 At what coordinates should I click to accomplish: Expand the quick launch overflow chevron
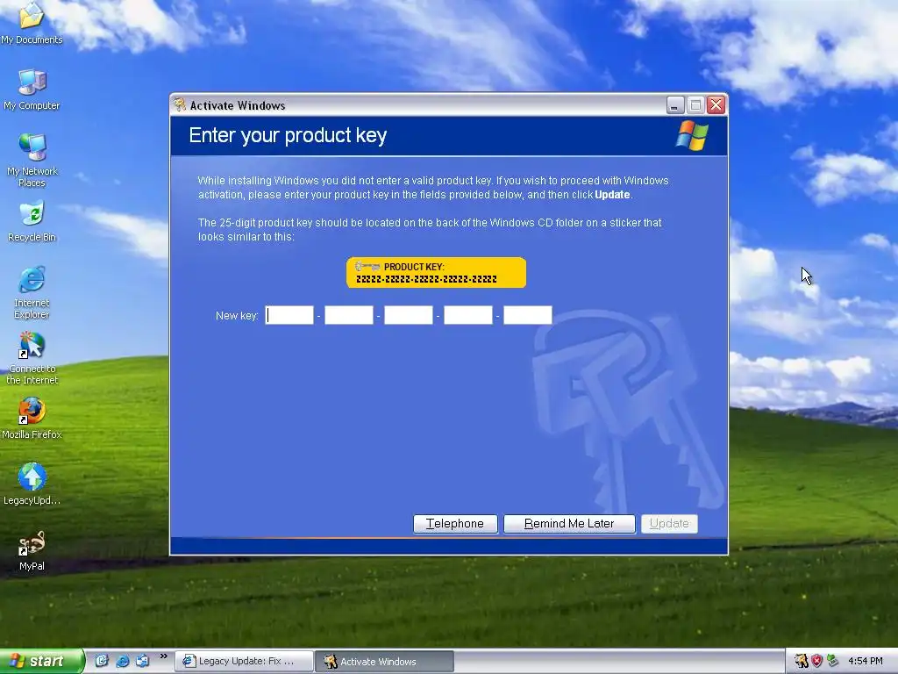point(164,656)
